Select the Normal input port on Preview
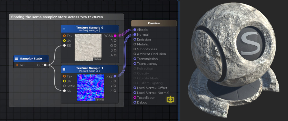Image resolution: width=288 pixels, height=121 pixels. [135, 35]
